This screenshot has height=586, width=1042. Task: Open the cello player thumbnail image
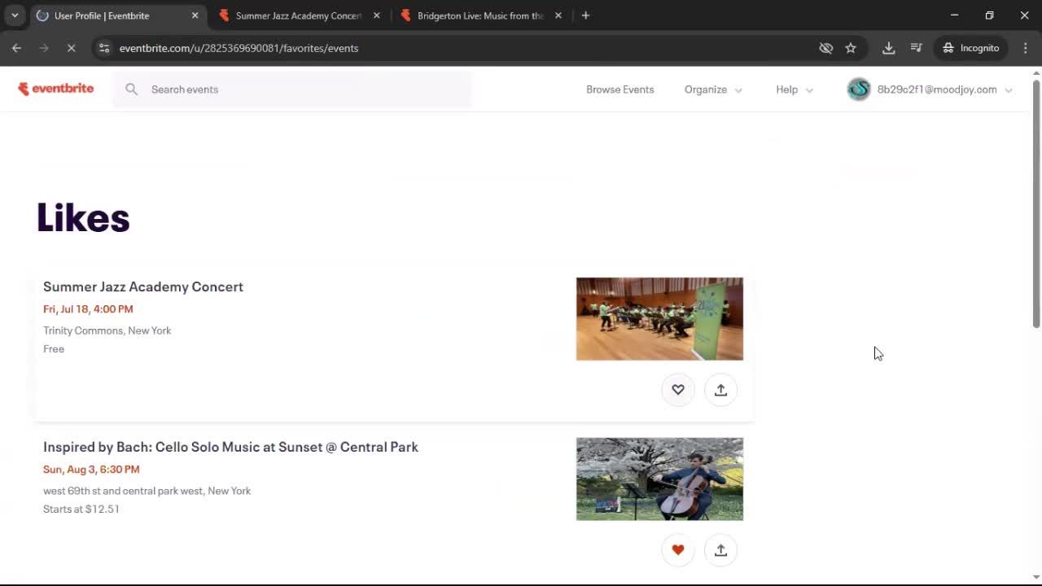[659, 479]
